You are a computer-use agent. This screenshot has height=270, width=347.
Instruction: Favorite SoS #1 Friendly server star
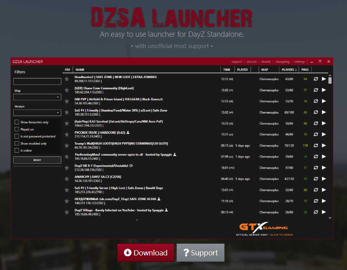[x=67, y=112]
